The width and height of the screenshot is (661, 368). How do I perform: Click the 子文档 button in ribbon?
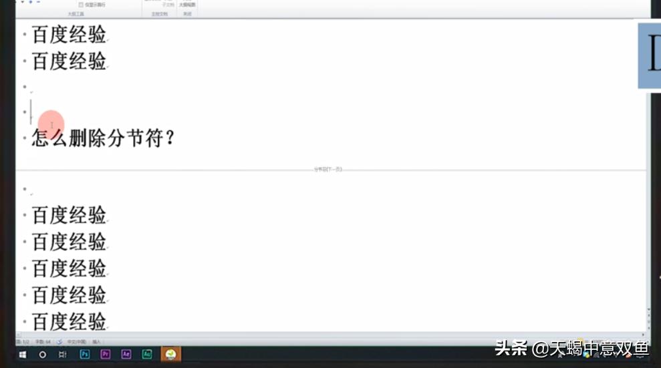pos(168,5)
